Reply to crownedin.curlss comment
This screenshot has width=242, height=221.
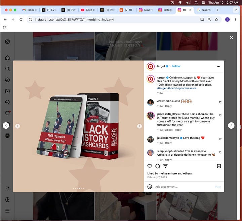(168, 106)
